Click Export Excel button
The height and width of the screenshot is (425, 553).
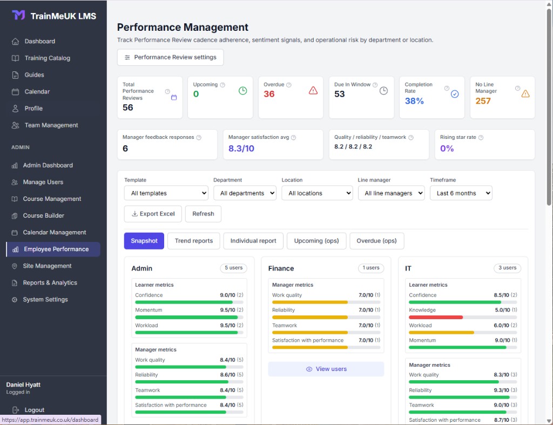153,214
